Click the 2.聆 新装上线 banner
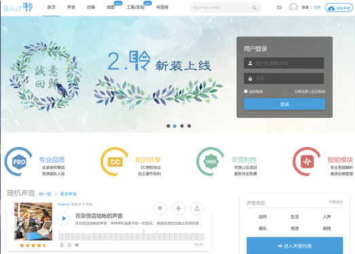Screen dimensions: 355x254 (x=160, y=61)
